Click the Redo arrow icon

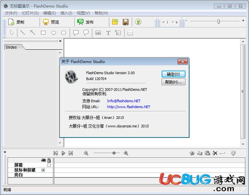[175, 22]
